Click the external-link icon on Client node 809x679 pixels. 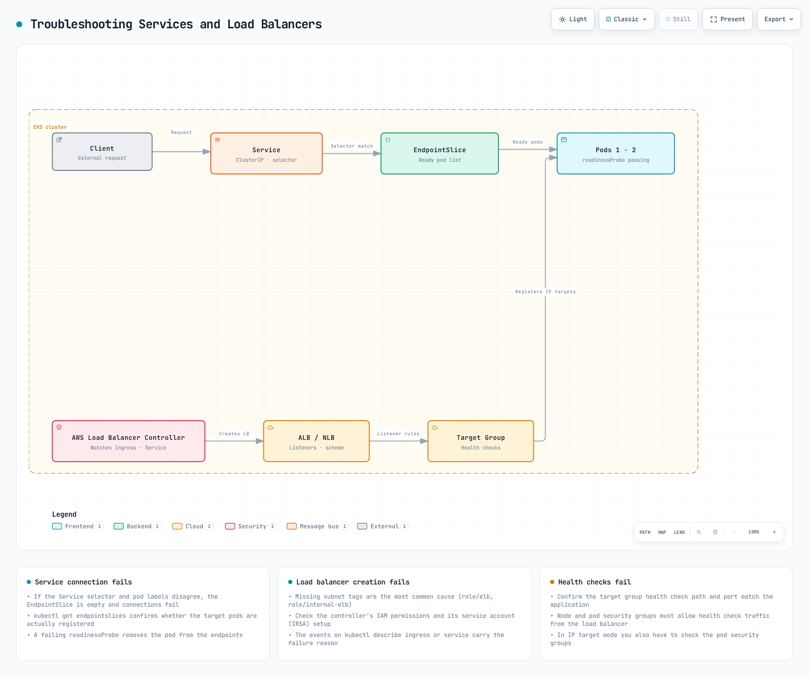pyautogui.click(x=59, y=140)
